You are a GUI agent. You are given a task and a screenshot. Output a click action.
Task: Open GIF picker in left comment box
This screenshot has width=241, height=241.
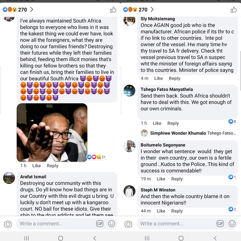tap(100, 224)
